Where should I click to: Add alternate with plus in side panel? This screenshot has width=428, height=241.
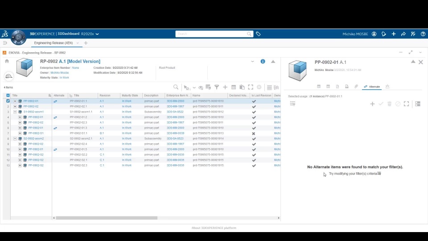click(372, 104)
